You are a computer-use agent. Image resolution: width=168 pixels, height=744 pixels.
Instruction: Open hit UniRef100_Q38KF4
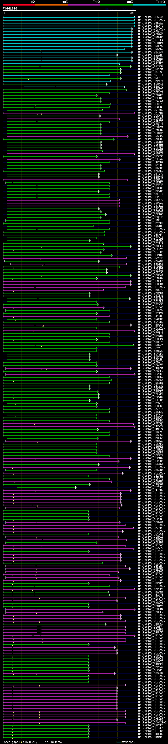(x=151, y=235)
